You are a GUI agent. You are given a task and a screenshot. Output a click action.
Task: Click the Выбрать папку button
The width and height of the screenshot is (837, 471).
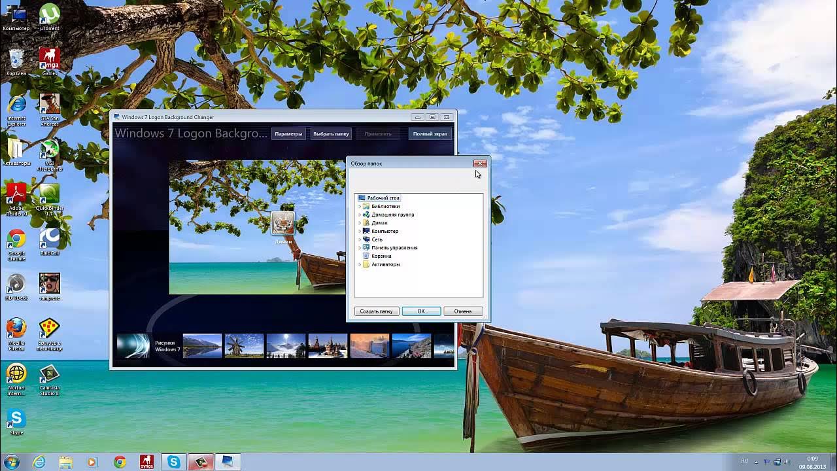tap(331, 133)
